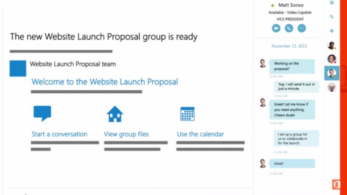Open the Start a conversation link
The width and height of the screenshot is (347, 195).
pyautogui.click(x=59, y=134)
